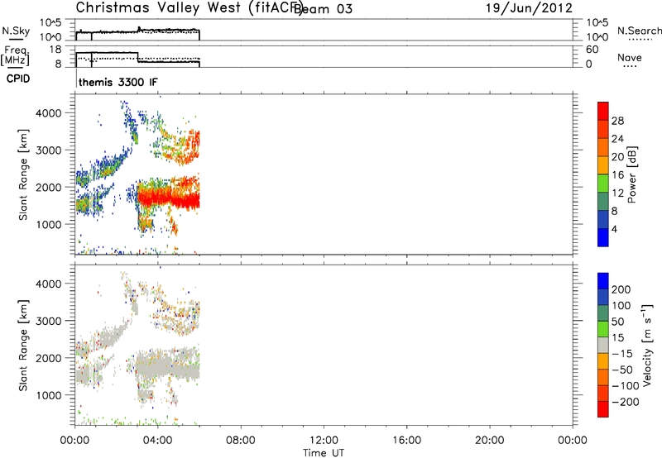Click the 'CPID' row label
Image resolution: width=662 pixels, height=458 pixels.
[x=18, y=79]
